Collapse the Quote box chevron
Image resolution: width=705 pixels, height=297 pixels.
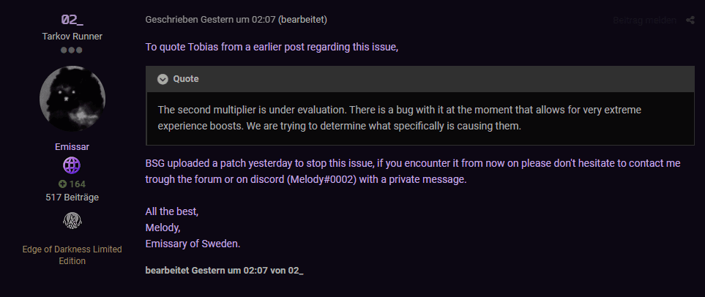(163, 79)
